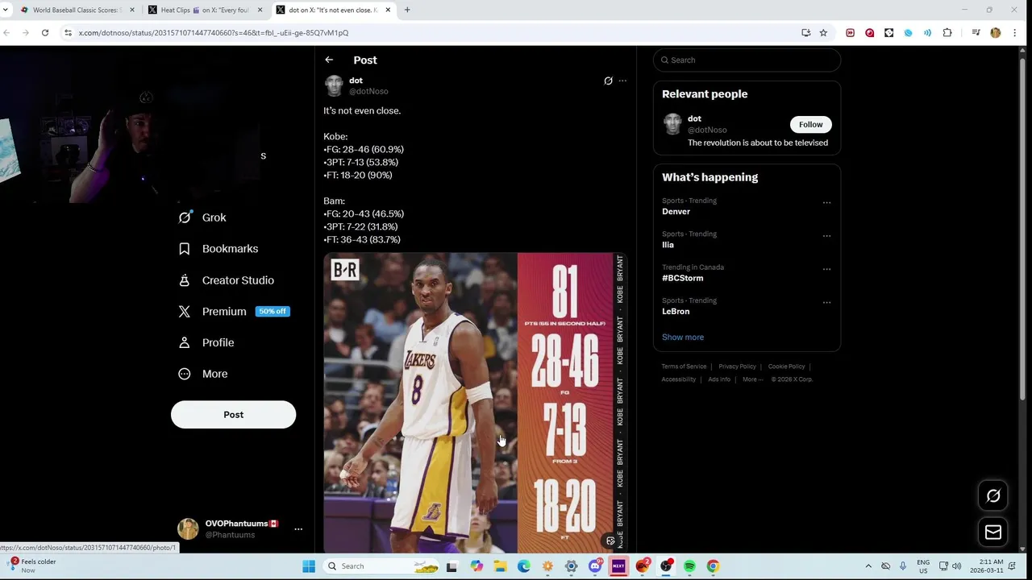
Task: Click the browser Back button
Action: (6, 33)
